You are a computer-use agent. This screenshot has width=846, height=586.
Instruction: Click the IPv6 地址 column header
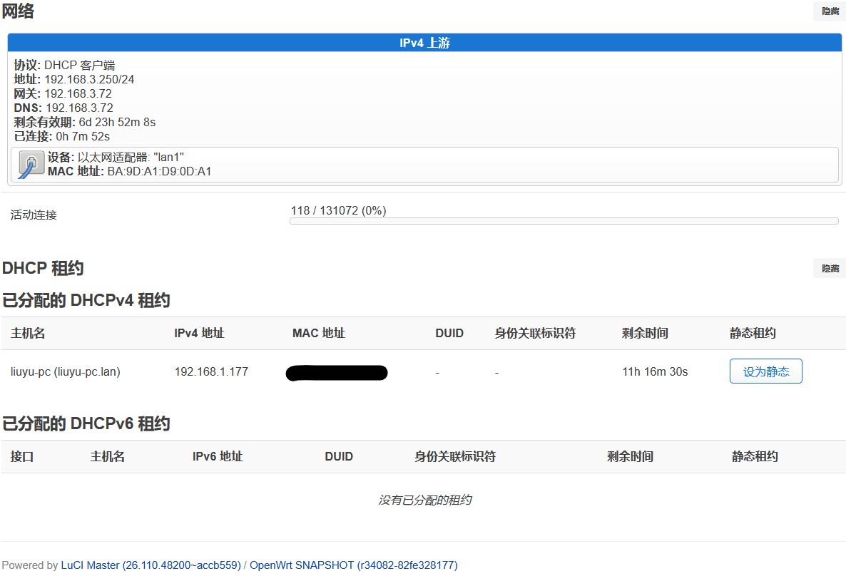click(218, 456)
